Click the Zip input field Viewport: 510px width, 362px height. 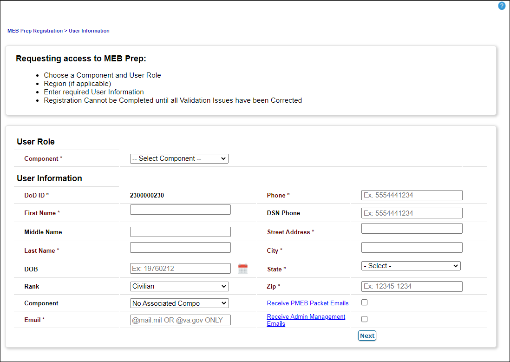pos(412,286)
